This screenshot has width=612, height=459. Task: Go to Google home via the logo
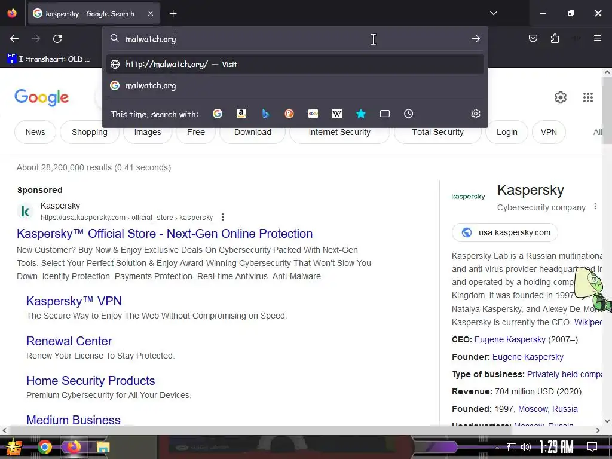pyautogui.click(x=41, y=97)
